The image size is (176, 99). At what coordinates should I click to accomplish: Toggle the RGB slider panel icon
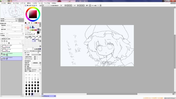pos(28,5)
